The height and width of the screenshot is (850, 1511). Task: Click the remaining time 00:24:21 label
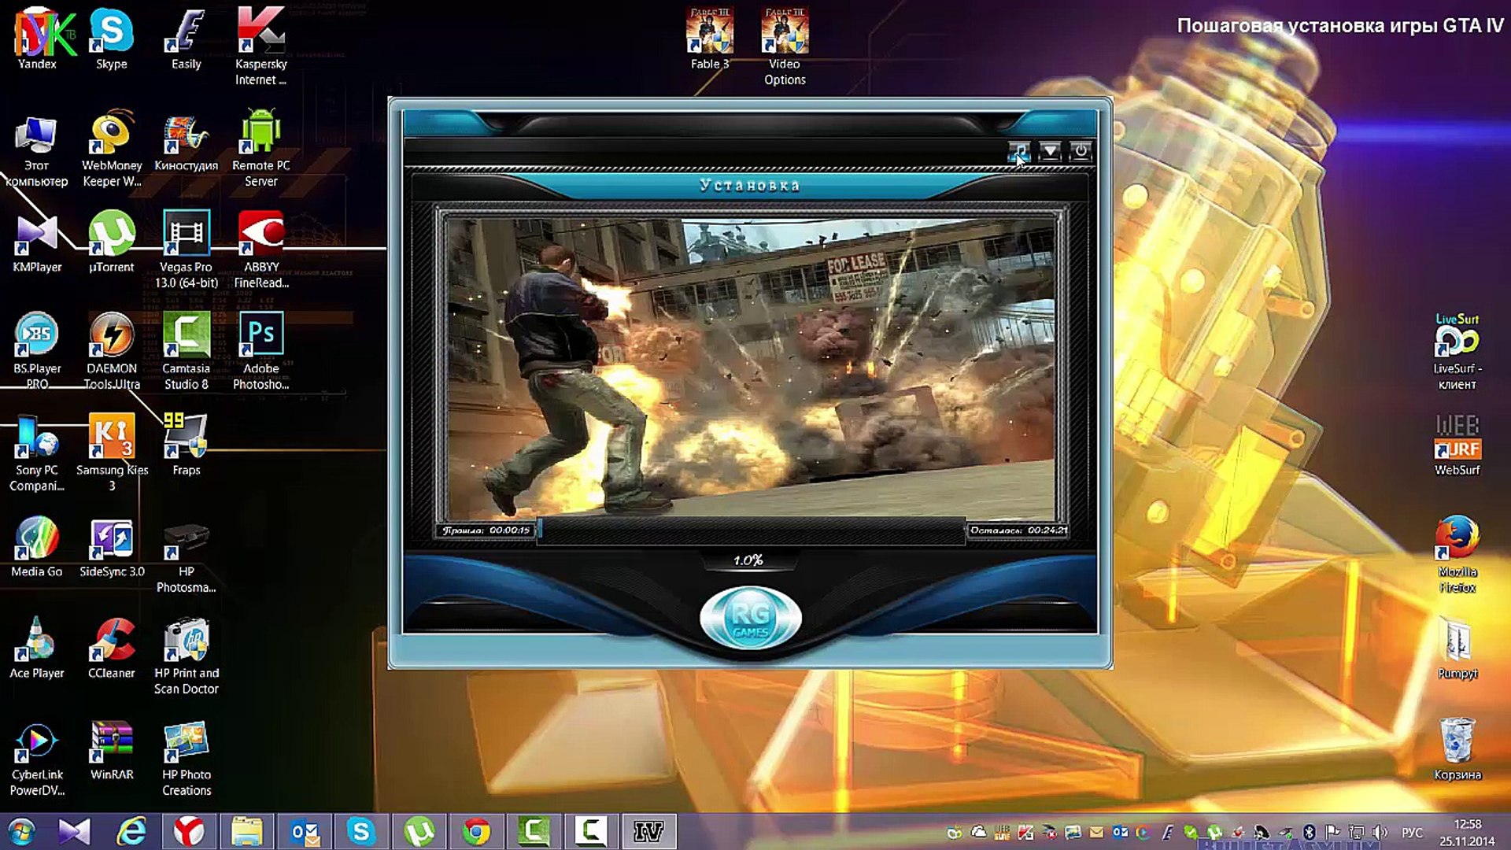(x=1018, y=530)
